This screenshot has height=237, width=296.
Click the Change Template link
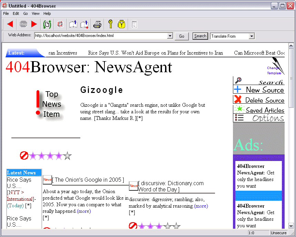[x=274, y=70]
